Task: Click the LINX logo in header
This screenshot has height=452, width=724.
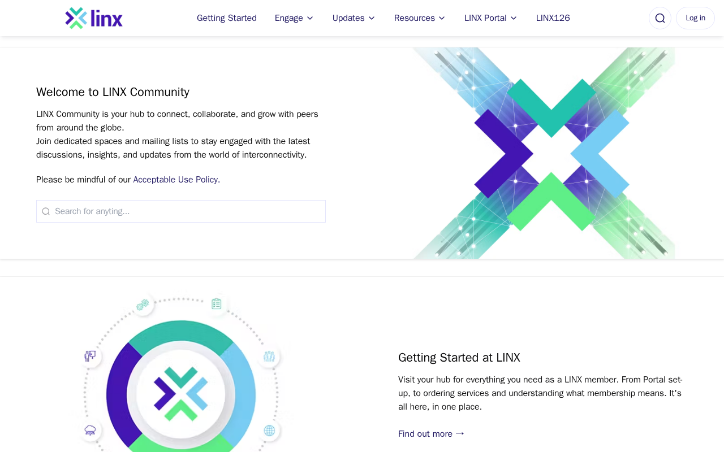Action: click(94, 18)
